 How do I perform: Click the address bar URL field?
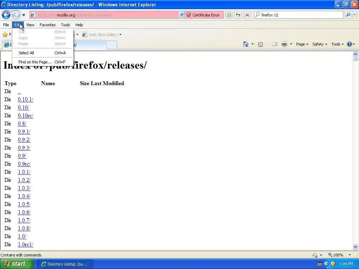[108, 15]
